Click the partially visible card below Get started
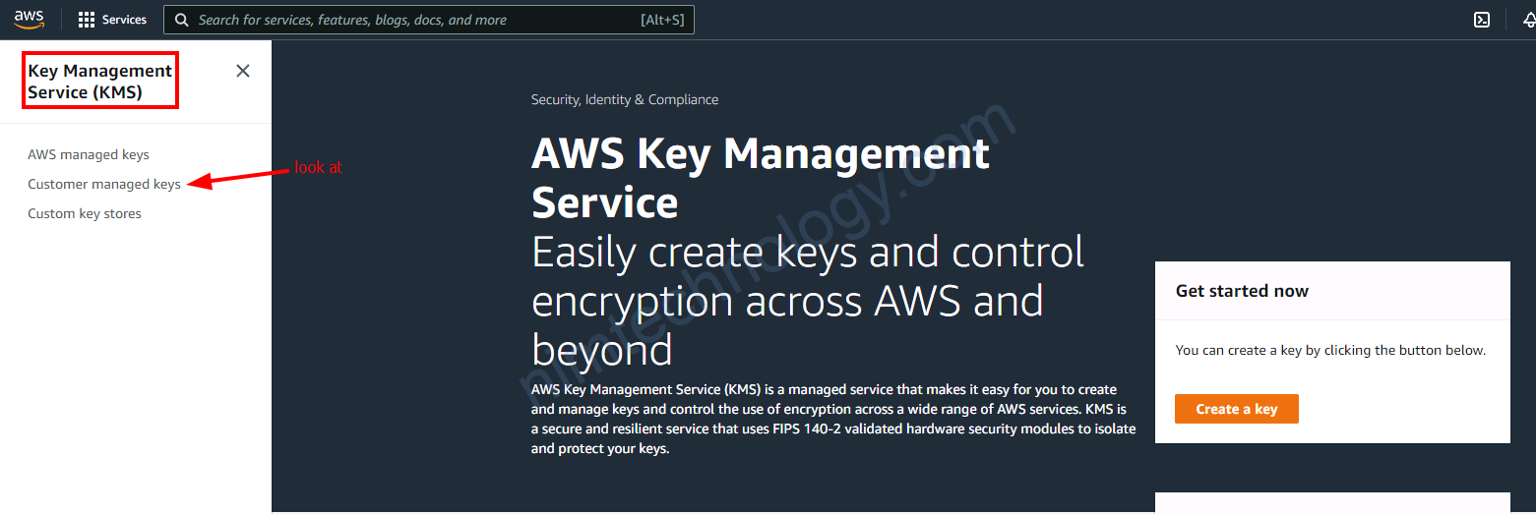 tap(1331, 502)
